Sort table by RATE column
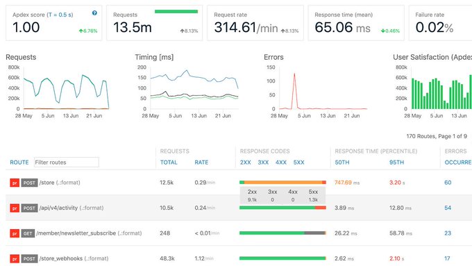Viewport: 472px width, 266px height. click(x=201, y=163)
